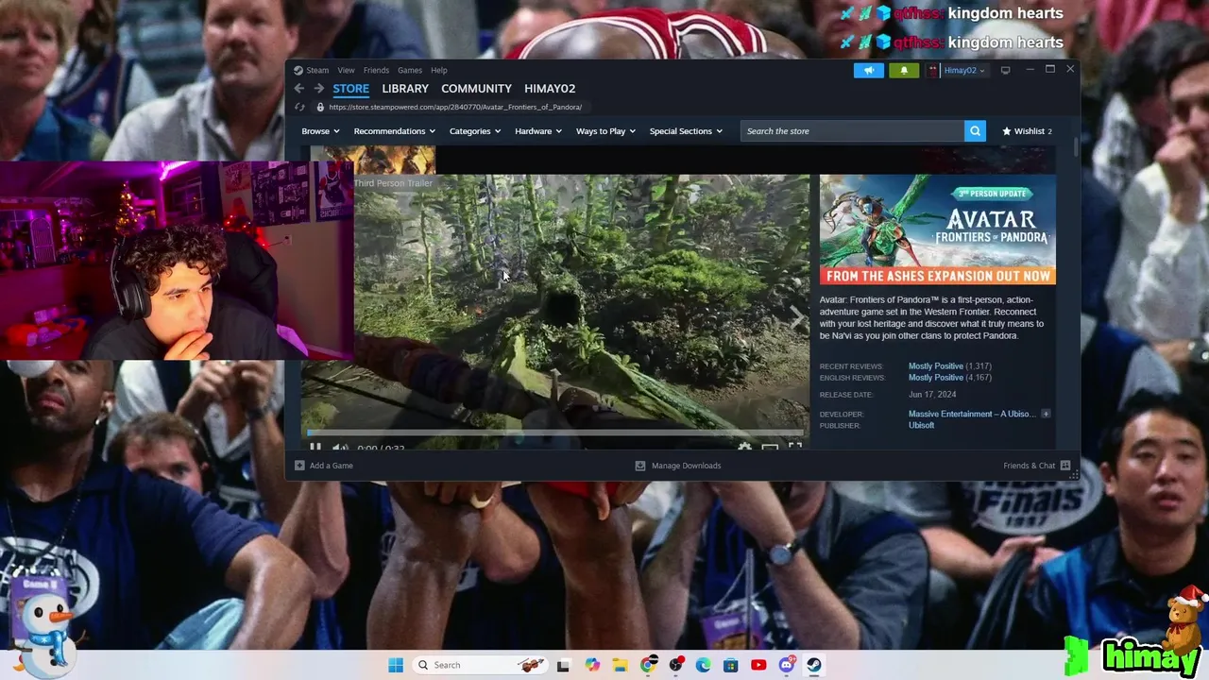Open OBS Studio from the taskbar
Image resolution: width=1209 pixels, height=680 pixels.
click(675, 665)
